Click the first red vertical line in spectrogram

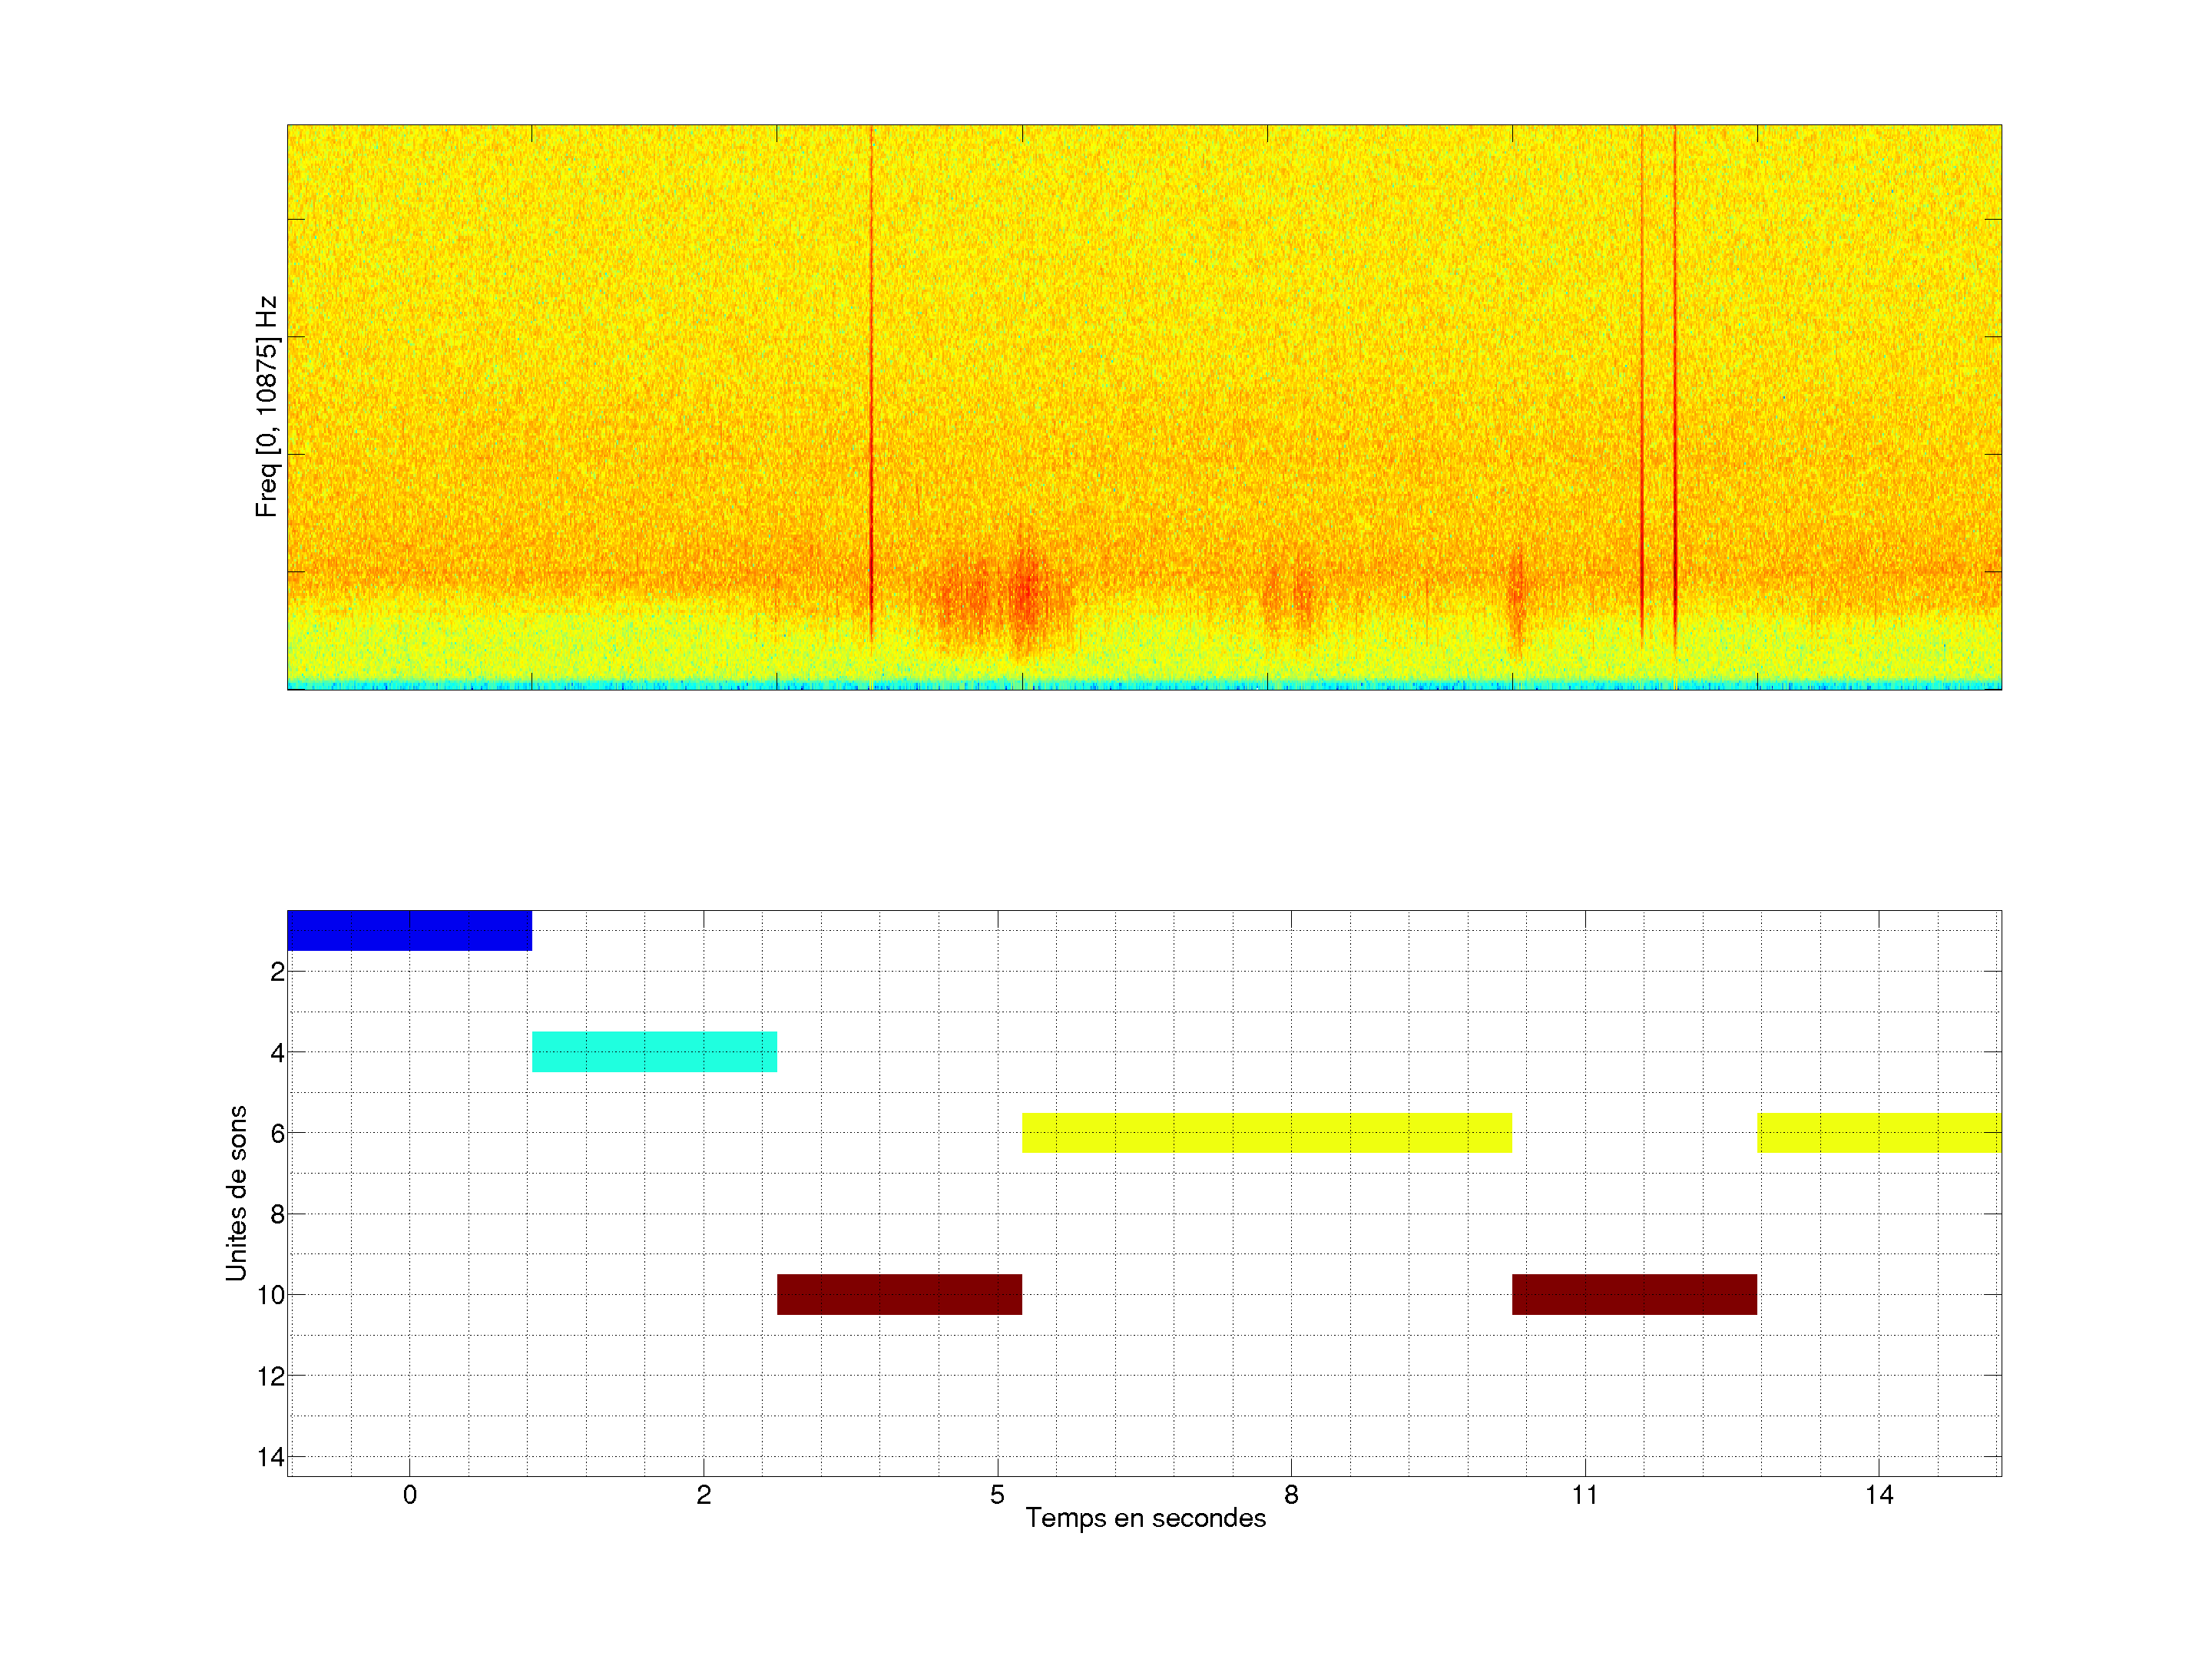(871, 400)
